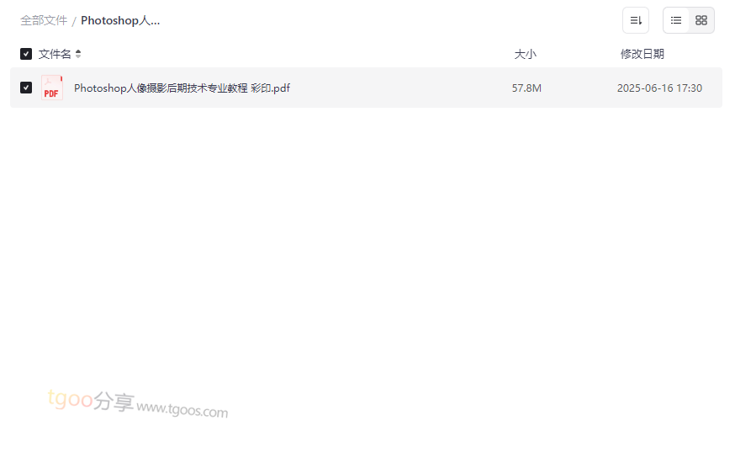The width and height of the screenshot is (735, 453).
Task: Go back to 全部文件 breadcrumb
Action: [x=44, y=21]
